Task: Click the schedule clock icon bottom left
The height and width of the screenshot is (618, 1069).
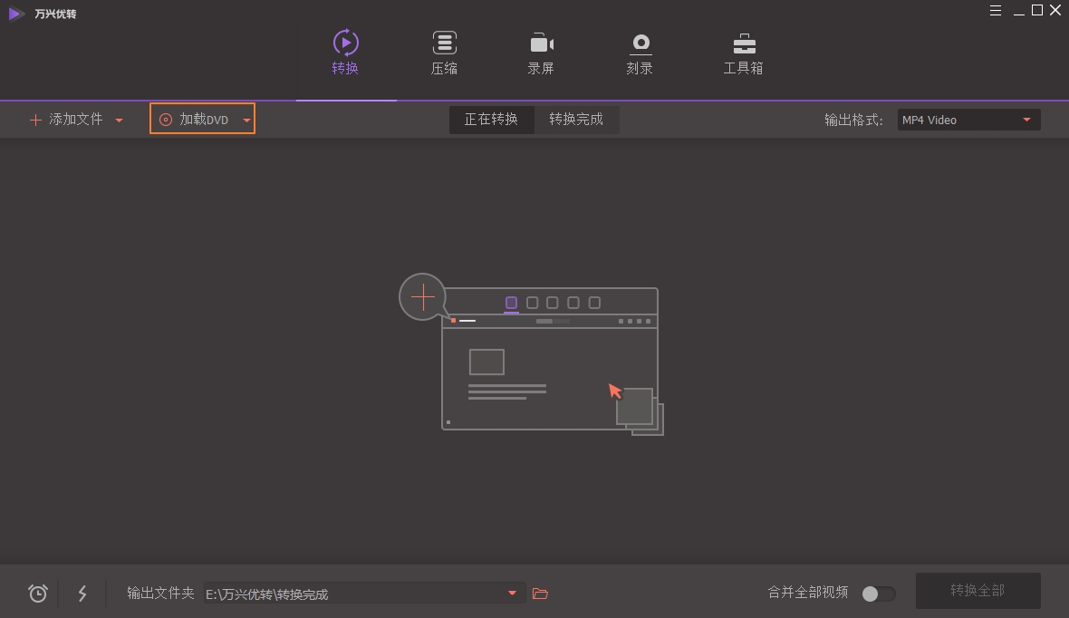Action: 37,593
